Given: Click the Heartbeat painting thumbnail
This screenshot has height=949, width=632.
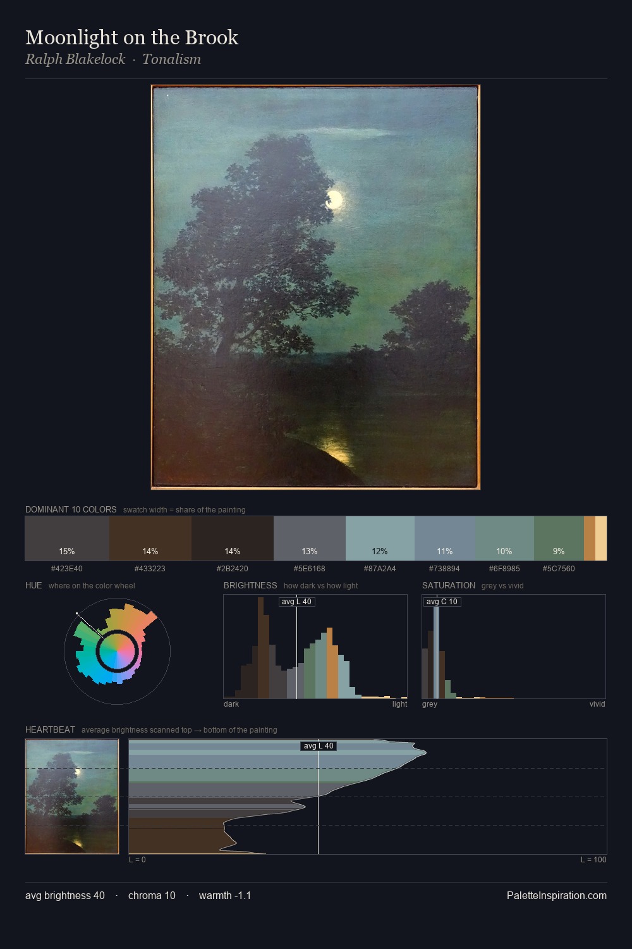Looking at the screenshot, I should point(72,797).
